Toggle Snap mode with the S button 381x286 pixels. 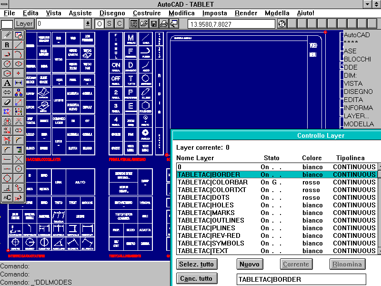pos(110,24)
